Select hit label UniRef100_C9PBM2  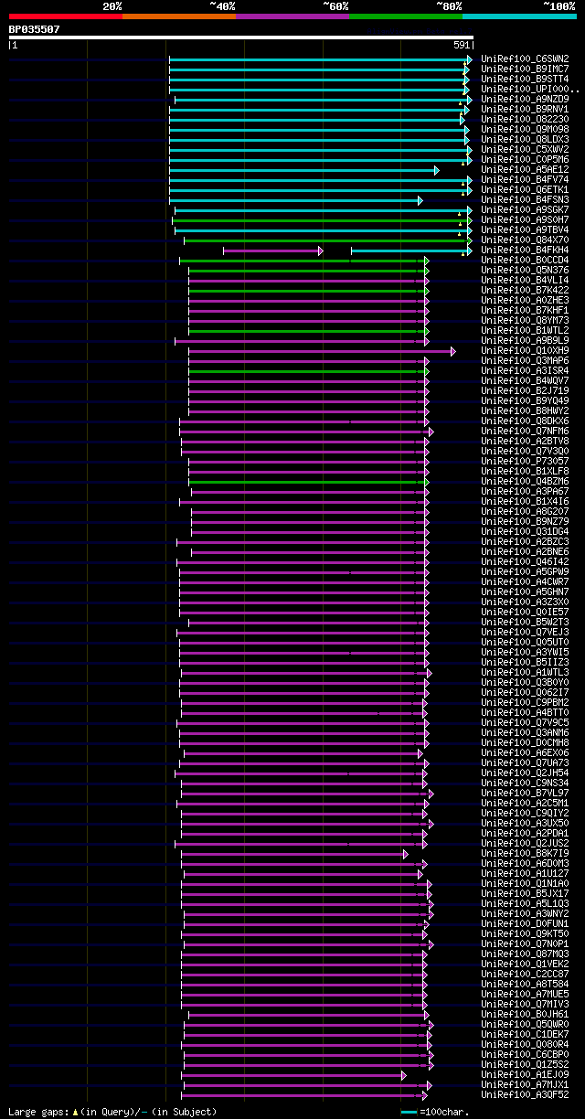525,702
